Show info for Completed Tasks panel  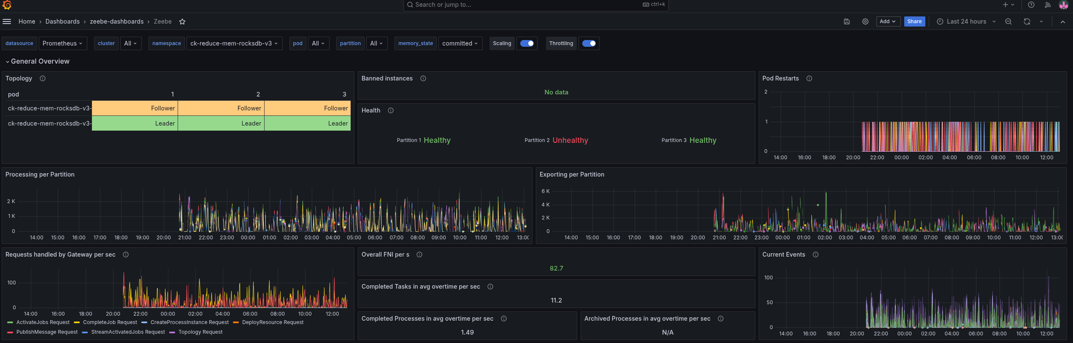490,287
